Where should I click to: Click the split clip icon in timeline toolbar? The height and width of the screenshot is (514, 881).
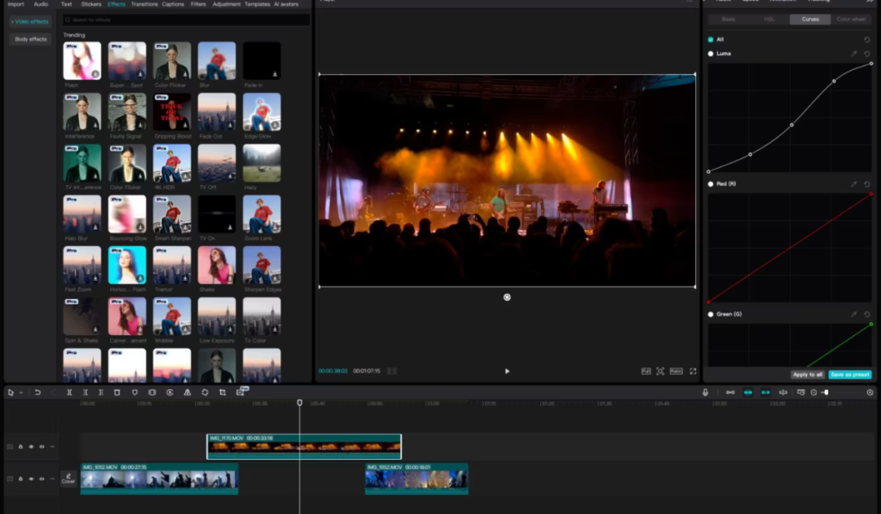[x=69, y=393]
